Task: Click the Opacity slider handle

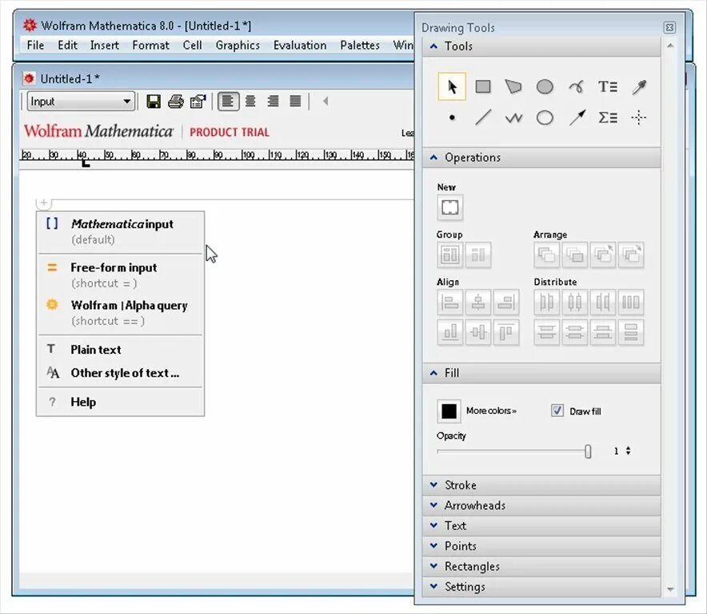Action: click(588, 451)
